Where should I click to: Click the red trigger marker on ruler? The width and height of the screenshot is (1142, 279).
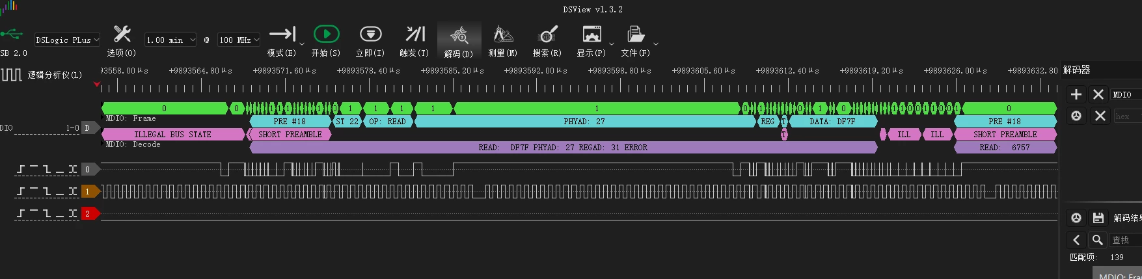point(97,85)
